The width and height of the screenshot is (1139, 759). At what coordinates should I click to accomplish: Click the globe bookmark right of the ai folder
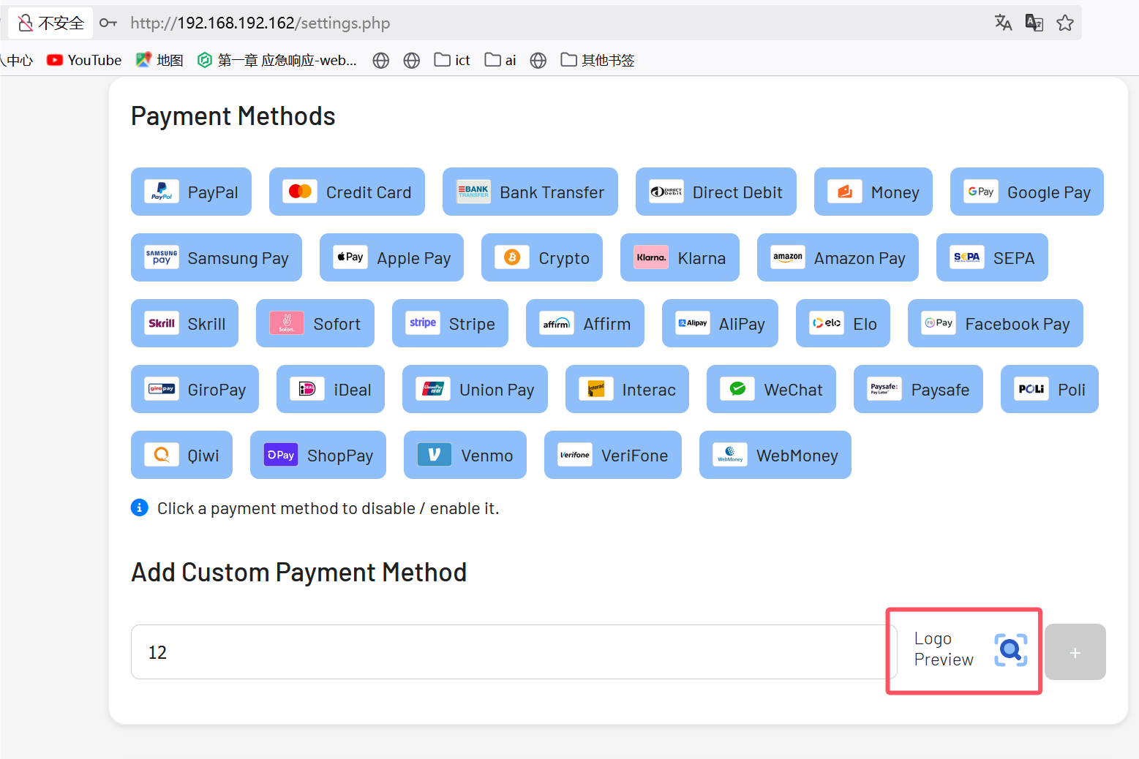coord(538,60)
